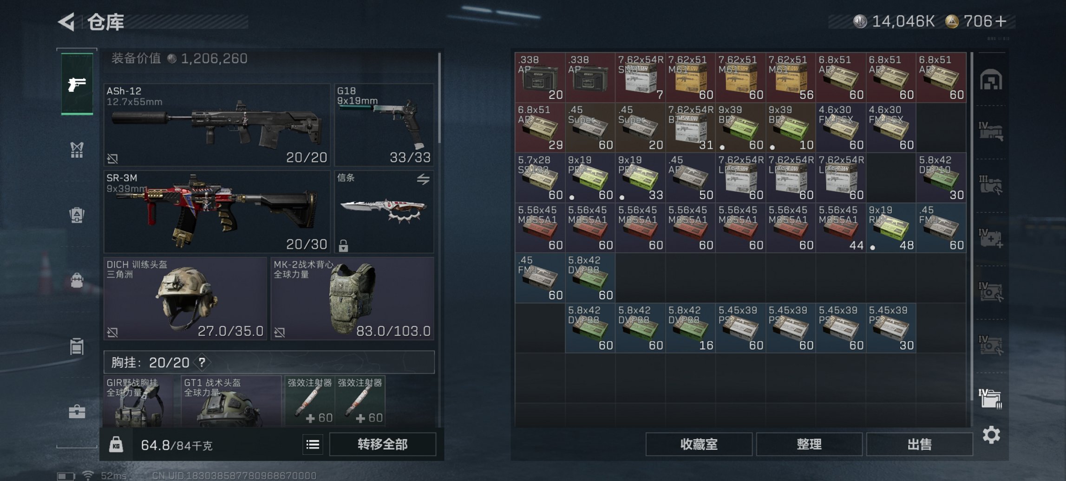The height and width of the screenshot is (481, 1066).
Task: Click the question mark next to 胸挂 20/20
Action: click(202, 362)
